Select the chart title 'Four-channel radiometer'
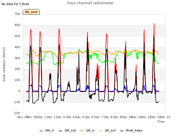 (90, 3)
